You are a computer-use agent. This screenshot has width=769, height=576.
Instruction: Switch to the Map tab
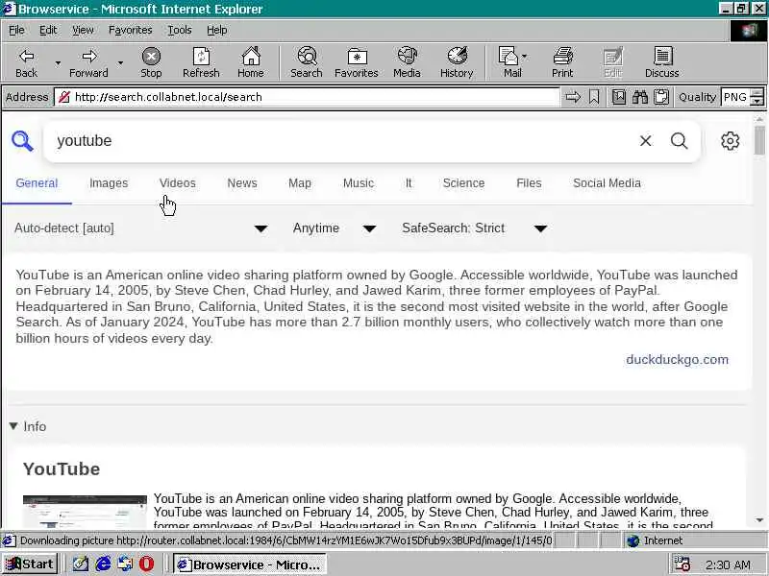click(x=300, y=183)
